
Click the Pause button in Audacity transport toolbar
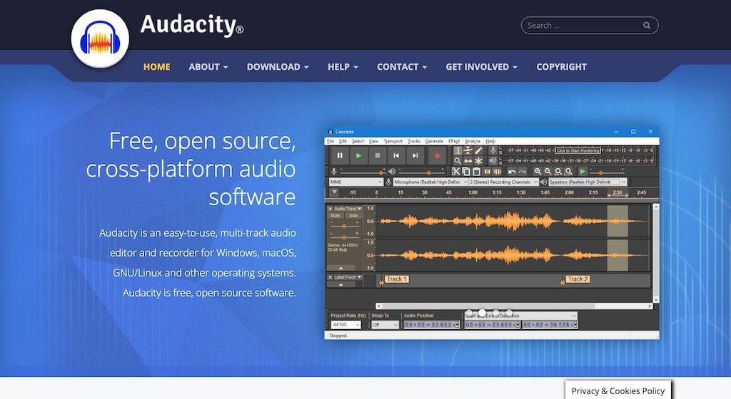340,156
